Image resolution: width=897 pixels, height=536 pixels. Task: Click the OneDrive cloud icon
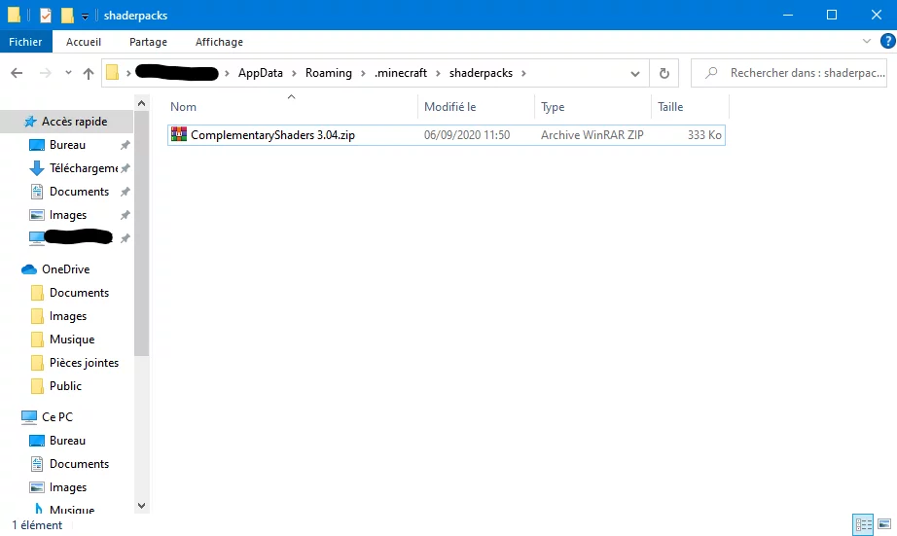point(29,269)
